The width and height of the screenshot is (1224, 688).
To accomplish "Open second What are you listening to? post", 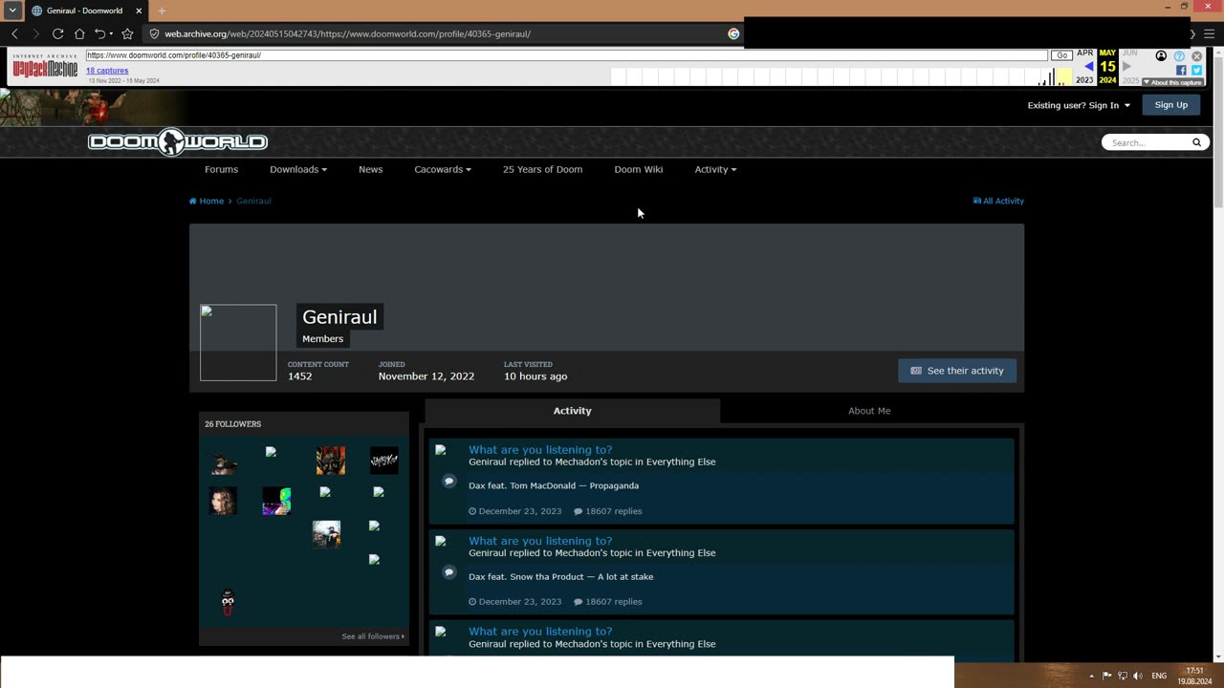I will 540,541.
